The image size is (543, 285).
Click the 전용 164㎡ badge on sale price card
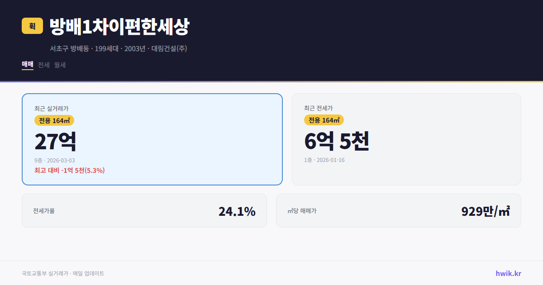click(53, 120)
